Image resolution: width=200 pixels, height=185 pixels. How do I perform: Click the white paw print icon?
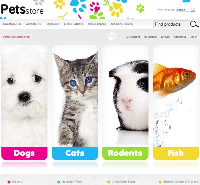(x=112, y=36)
